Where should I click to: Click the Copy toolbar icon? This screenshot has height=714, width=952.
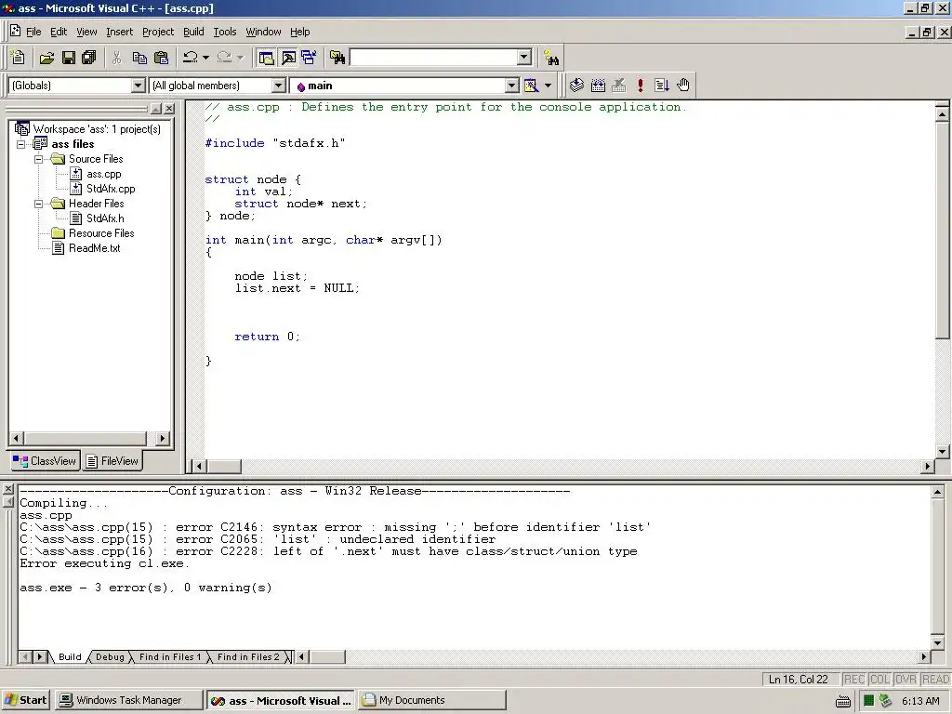[x=139, y=58]
